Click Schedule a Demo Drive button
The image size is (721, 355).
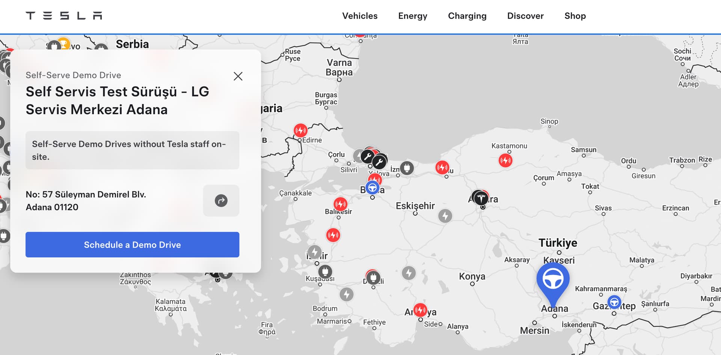[x=132, y=245]
